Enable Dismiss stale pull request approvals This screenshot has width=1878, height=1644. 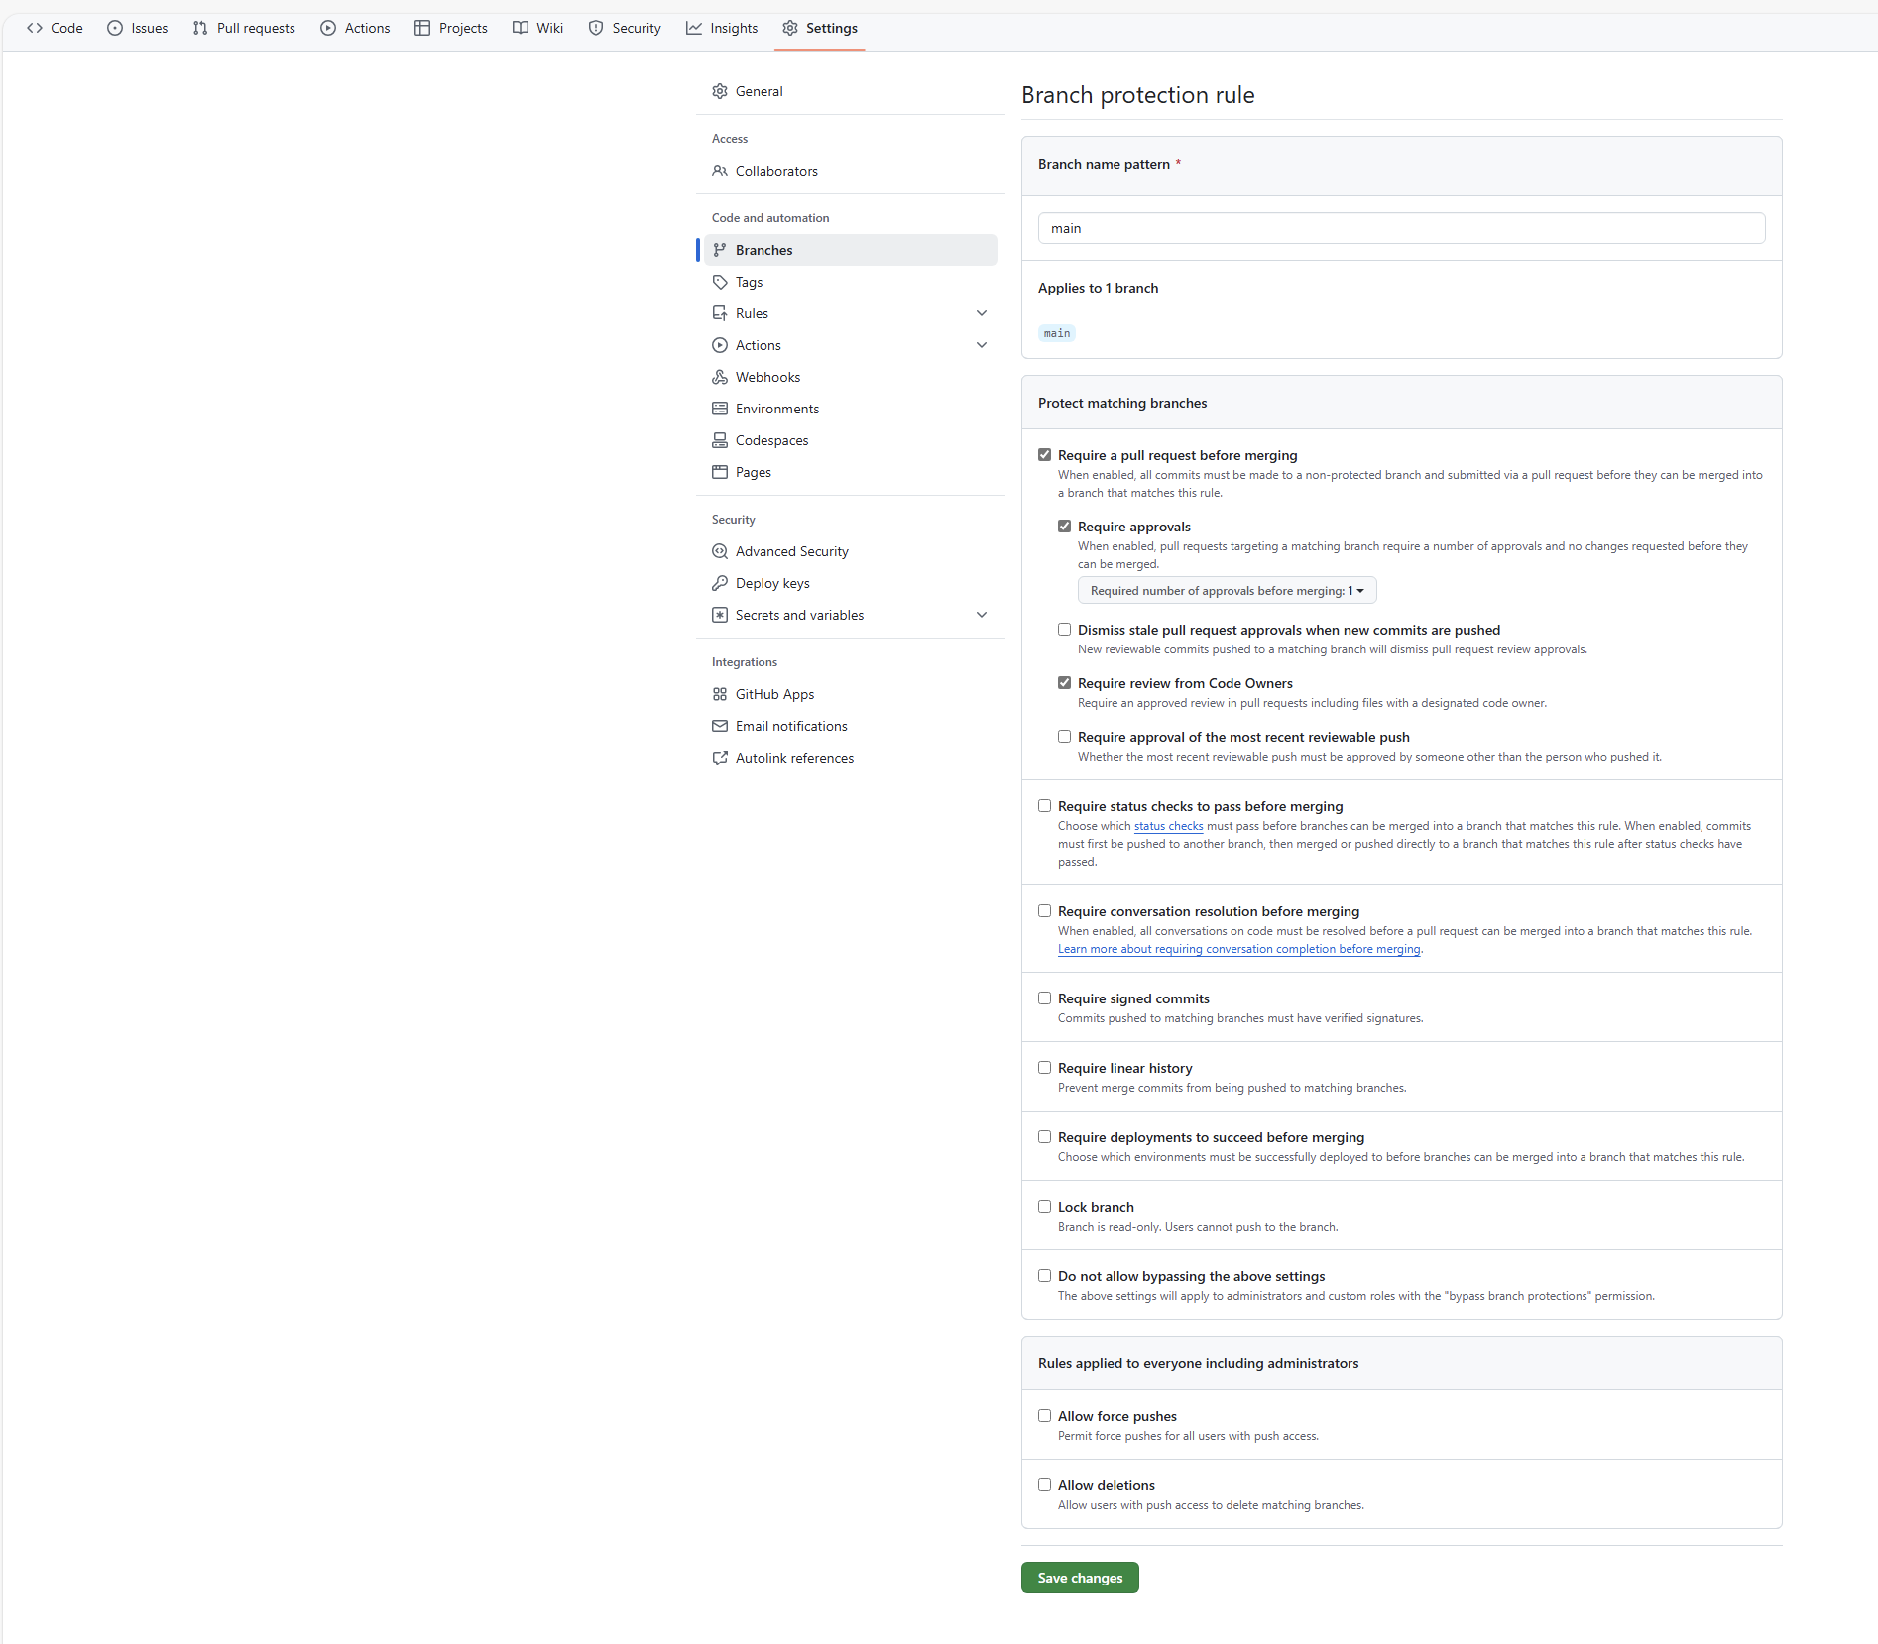pyautogui.click(x=1064, y=630)
